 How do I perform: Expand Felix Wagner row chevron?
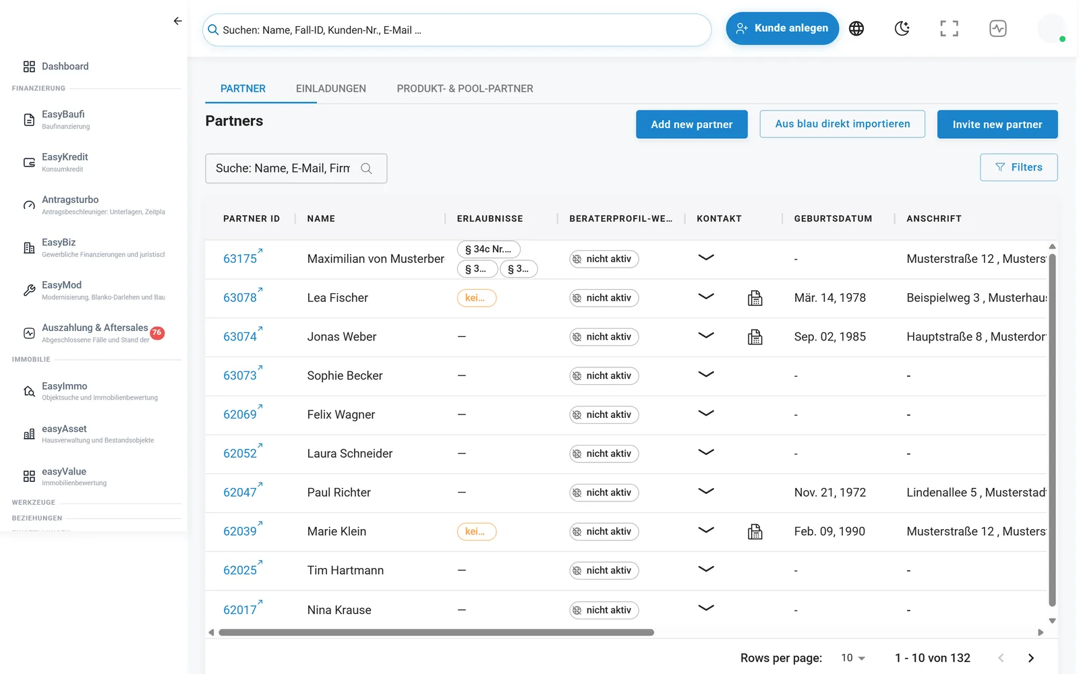point(706,413)
